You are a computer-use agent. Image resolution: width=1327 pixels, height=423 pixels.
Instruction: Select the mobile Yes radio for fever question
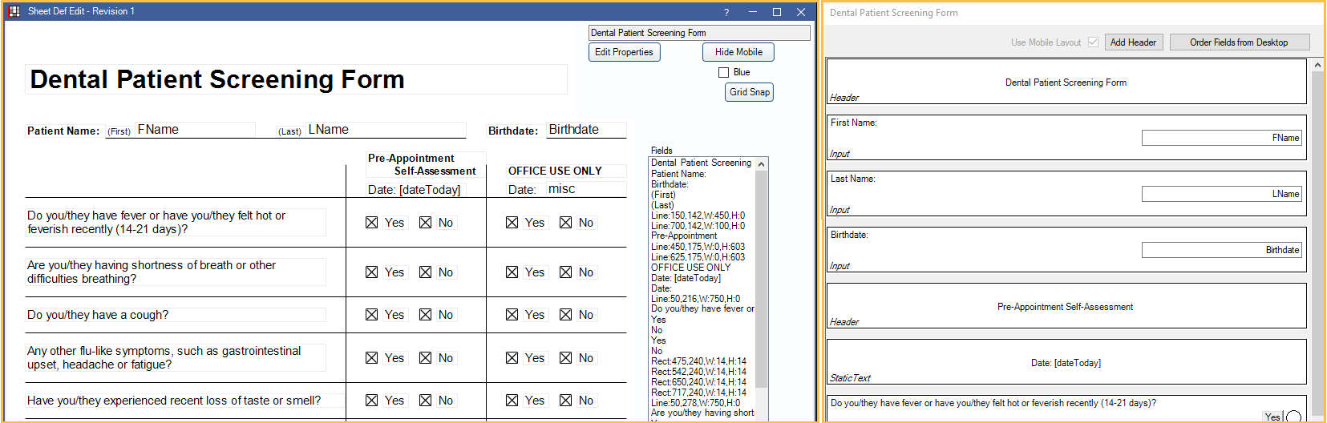click(1293, 417)
